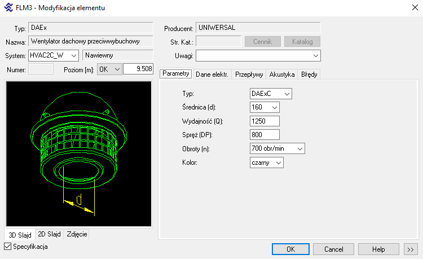The image size is (423, 259).
Task: Confirm changes with the OK button
Action: tap(290, 249)
